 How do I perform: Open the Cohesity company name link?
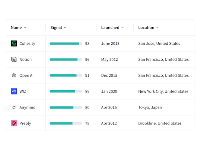click(x=27, y=43)
